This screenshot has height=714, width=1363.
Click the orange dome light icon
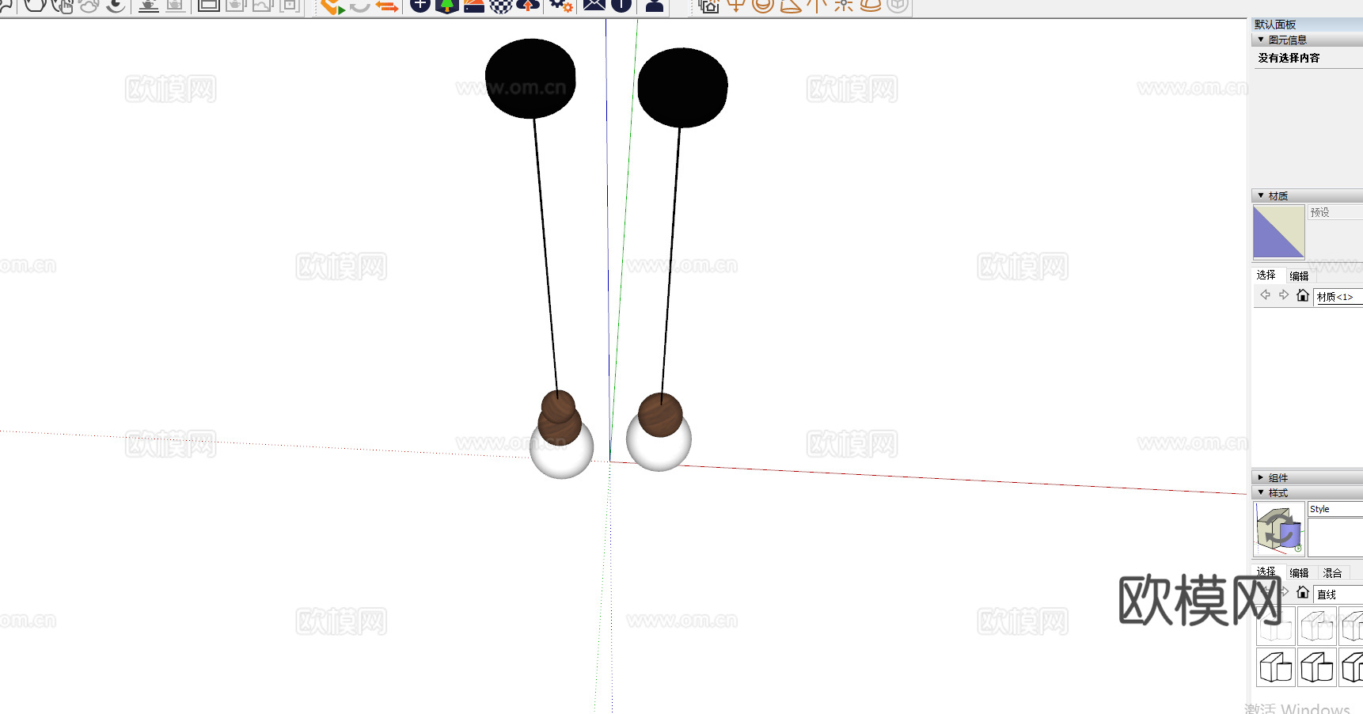(x=871, y=5)
